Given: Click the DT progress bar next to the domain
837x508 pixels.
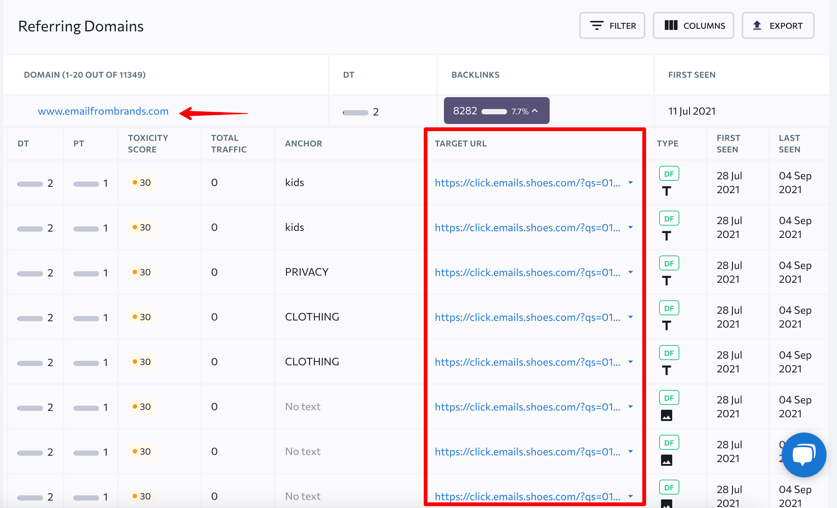Looking at the screenshot, I should click(355, 112).
